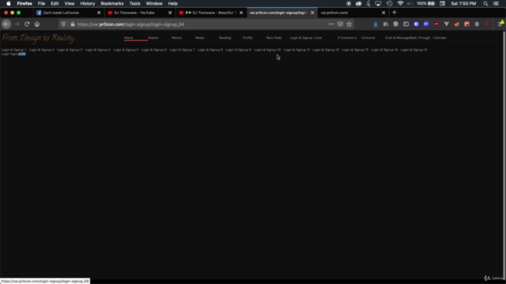The height and width of the screenshot is (284, 506).
Task: Open the Login & Signup nav link
Action: click(301, 38)
